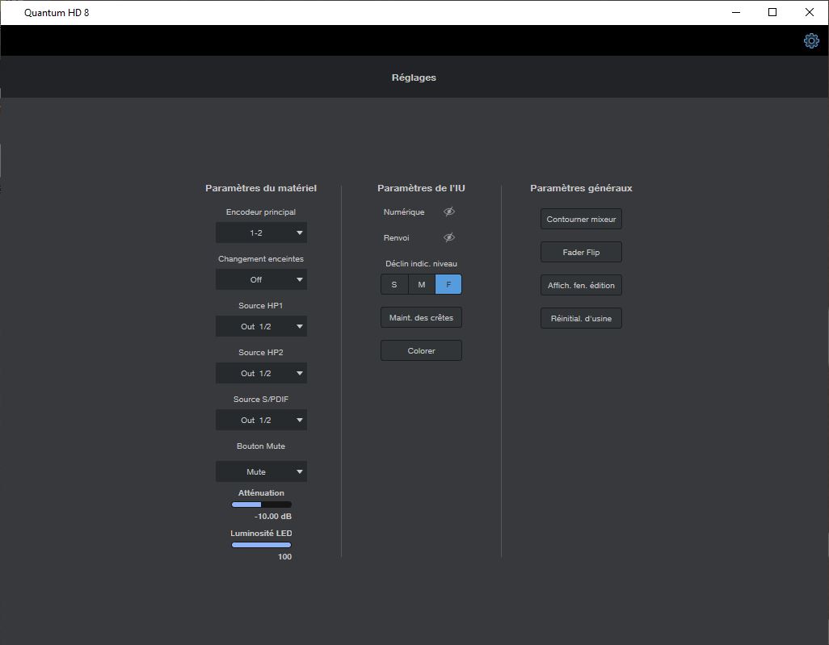Toggle visibility eye icon for Renvoi
This screenshot has width=829, height=645.
(449, 237)
